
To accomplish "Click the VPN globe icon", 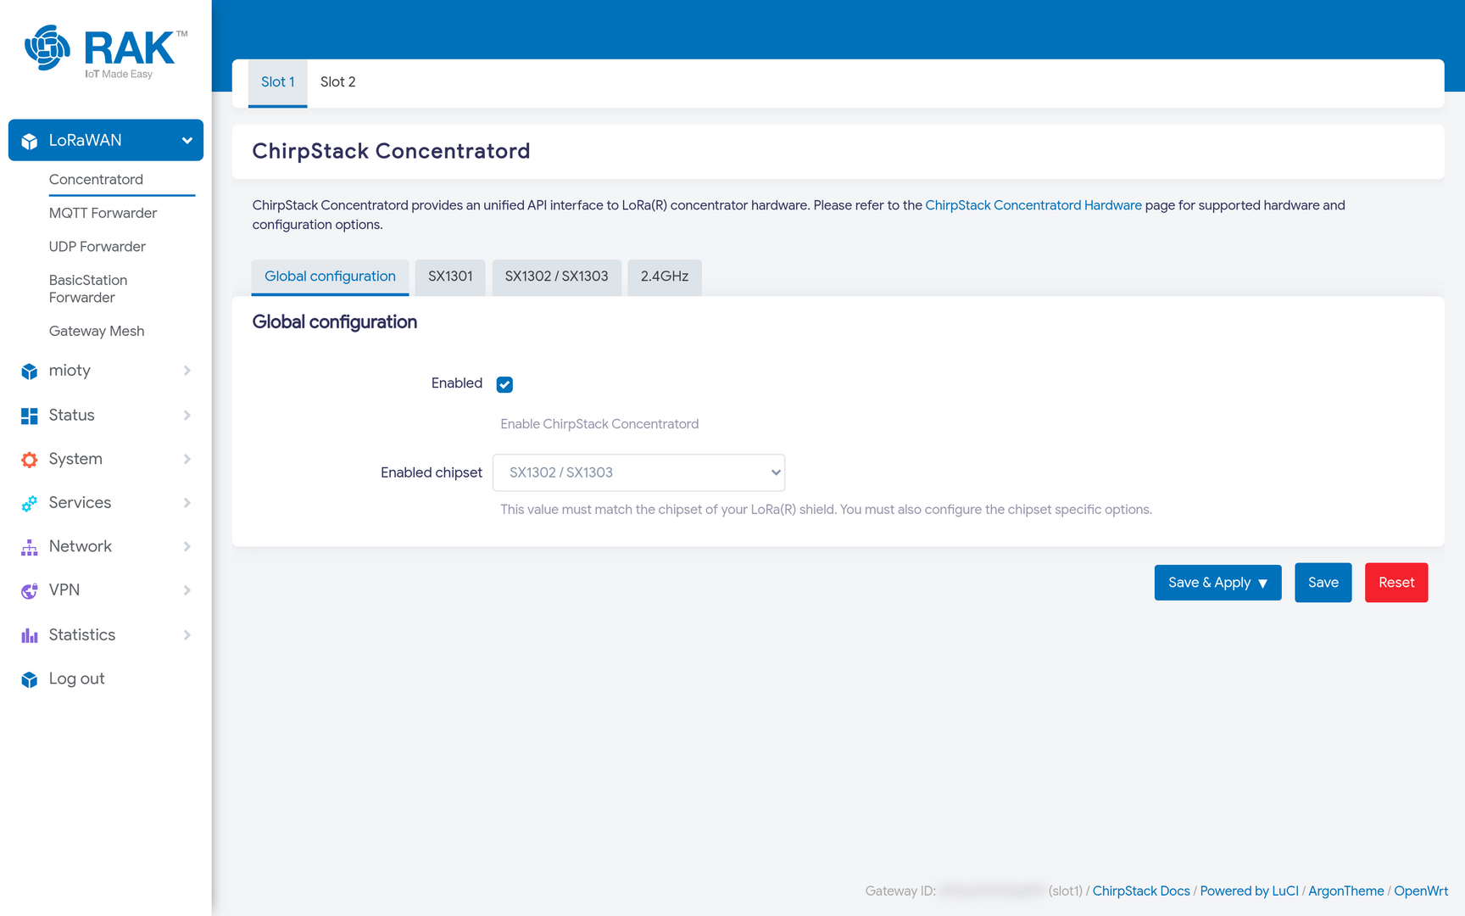I will click(30, 591).
